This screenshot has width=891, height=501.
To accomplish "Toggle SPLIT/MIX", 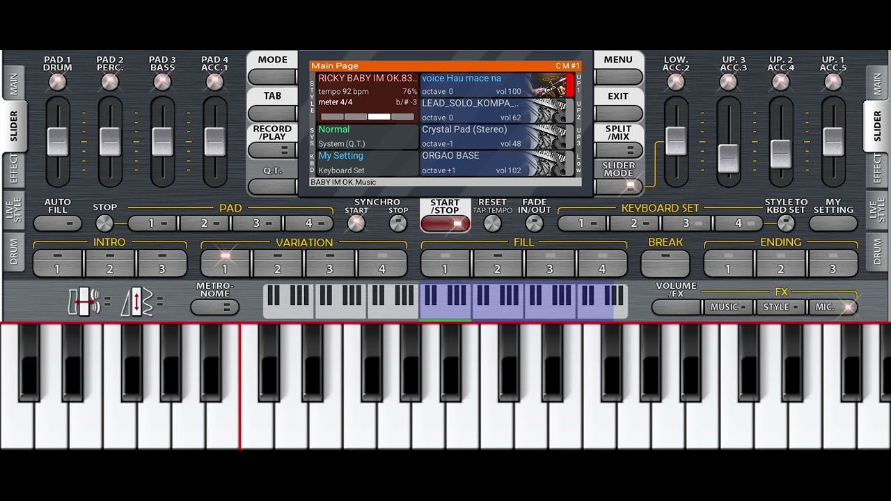I will [x=618, y=150].
